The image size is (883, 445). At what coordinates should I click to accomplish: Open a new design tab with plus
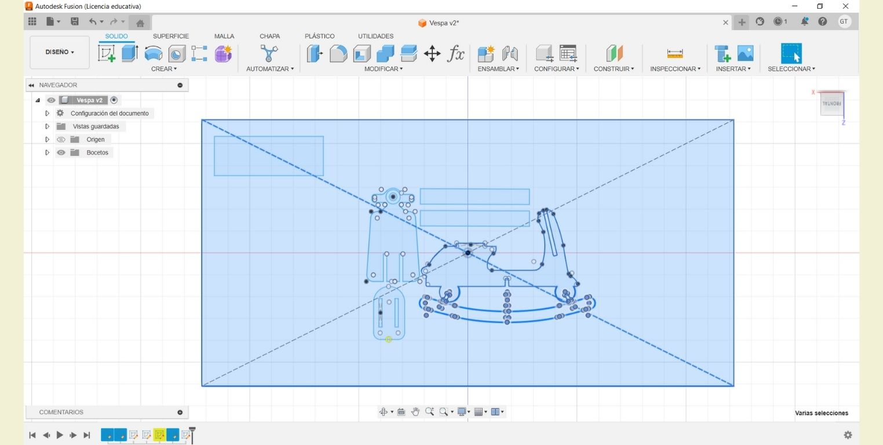pyautogui.click(x=742, y=22)
